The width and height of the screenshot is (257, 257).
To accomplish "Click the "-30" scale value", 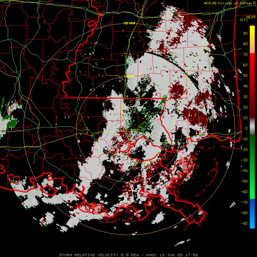I will 244,160.
